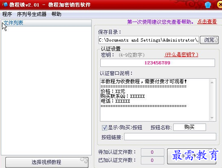Click the 浏览 browse button
The width and height of the screenshot is (222, 168).
pyautogui.click(x=209, y=40)
